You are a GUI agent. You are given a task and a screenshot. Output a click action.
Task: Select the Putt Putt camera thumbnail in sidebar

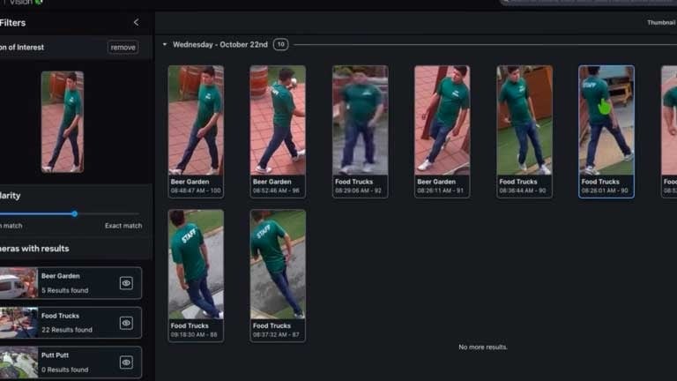pyautogui.click(x=19, y=362)
